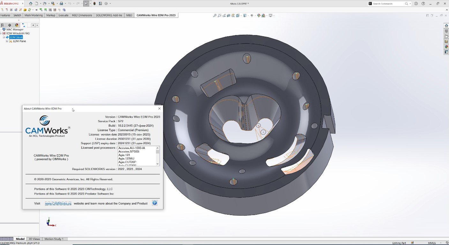449x245 pixels.
Task: Close the About CAMWorks Wire EDM Pro dialog
Action: (x=159, y=109)
